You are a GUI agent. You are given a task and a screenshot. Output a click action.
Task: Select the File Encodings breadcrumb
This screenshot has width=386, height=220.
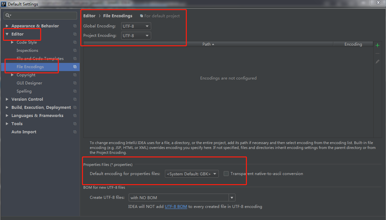pos(118,16)
